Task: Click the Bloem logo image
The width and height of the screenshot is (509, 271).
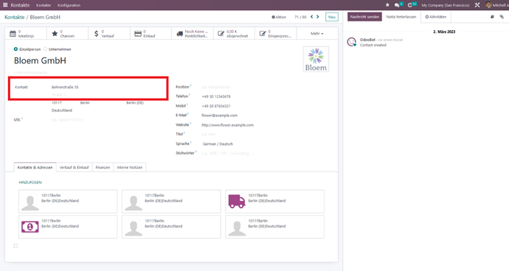Action: (x=316, y=59)
